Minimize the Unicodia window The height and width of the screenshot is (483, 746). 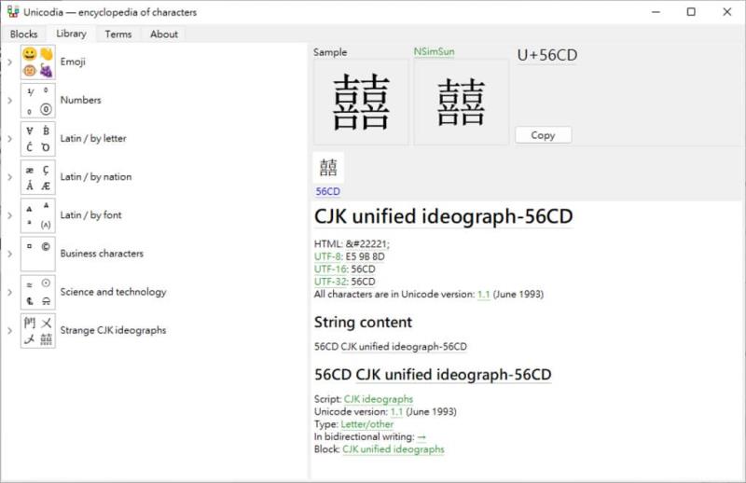(656, 12)
